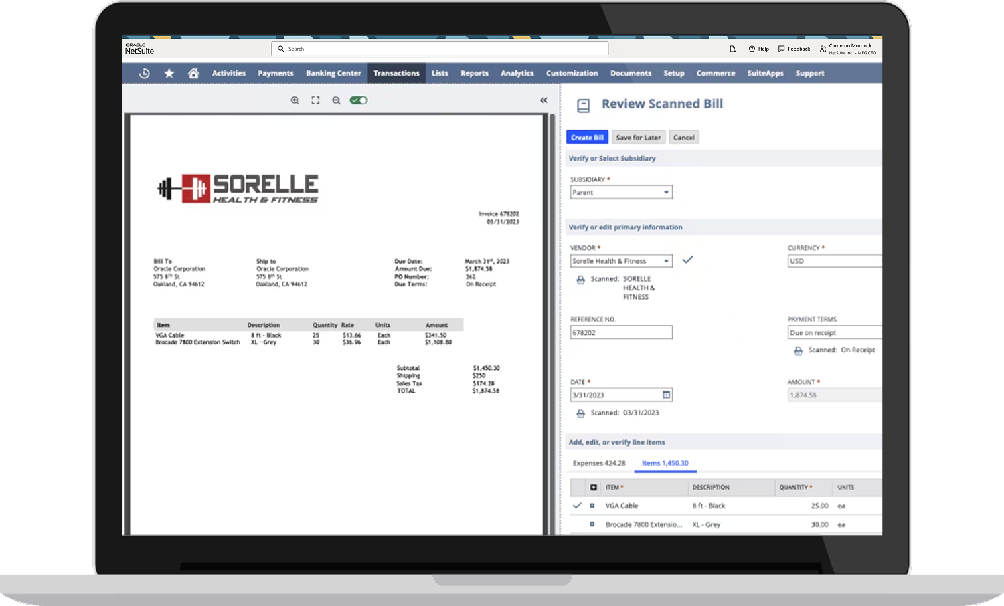Click the vendor verified checkmark
This screenshot has width=1004, height=606.
click(687, 260)
